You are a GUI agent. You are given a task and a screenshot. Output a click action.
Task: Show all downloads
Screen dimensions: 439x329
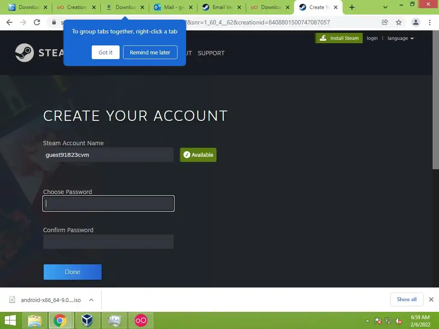[x=406, y=299]
